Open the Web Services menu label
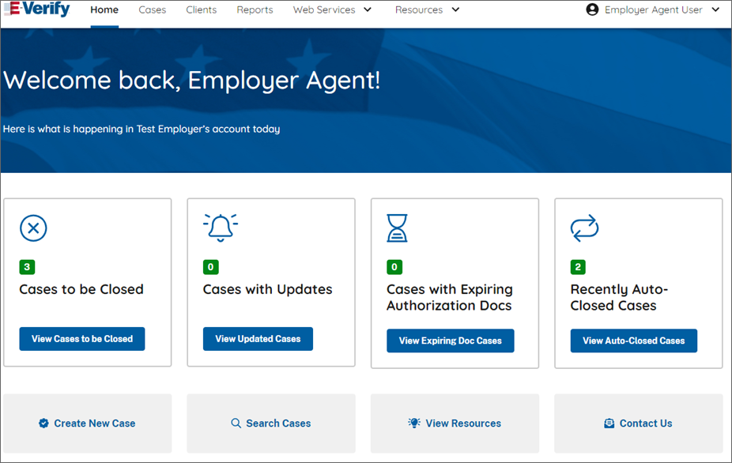The height and width of the screenshot is (463, 732). tap(324, 9)
